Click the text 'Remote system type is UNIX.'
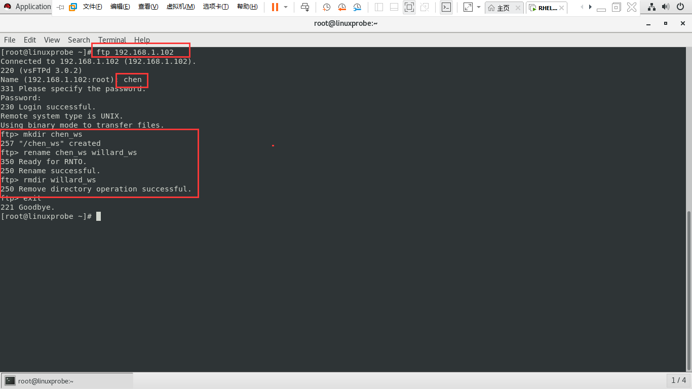Viewport: 692px width, 389px height. point(62,116)
